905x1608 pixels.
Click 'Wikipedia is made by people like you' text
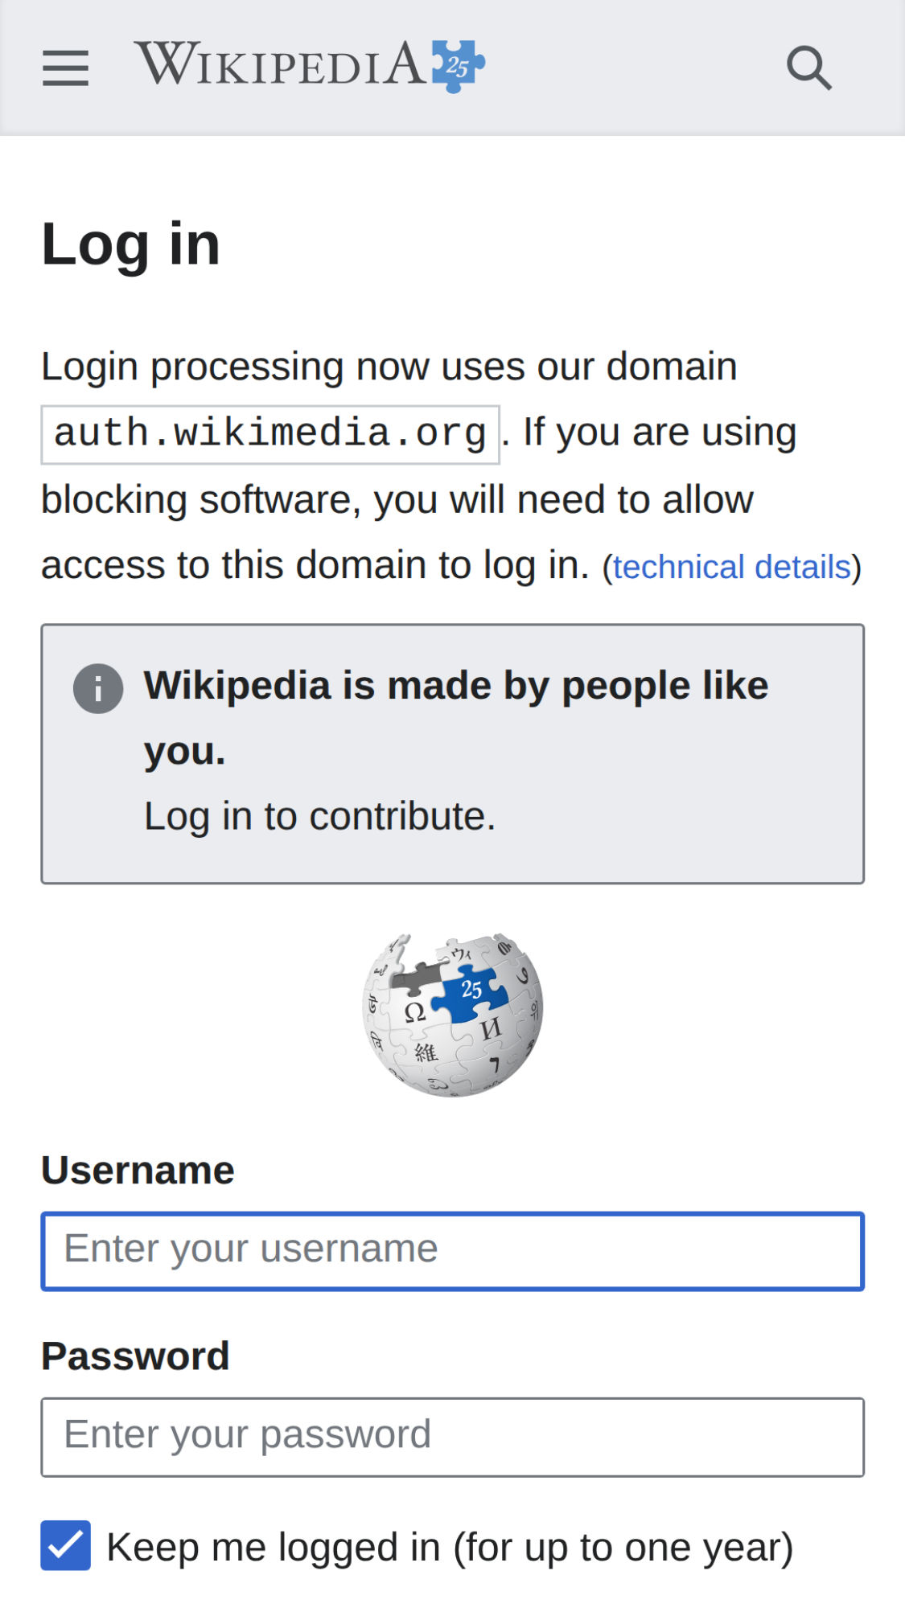(x=455, y=687)
